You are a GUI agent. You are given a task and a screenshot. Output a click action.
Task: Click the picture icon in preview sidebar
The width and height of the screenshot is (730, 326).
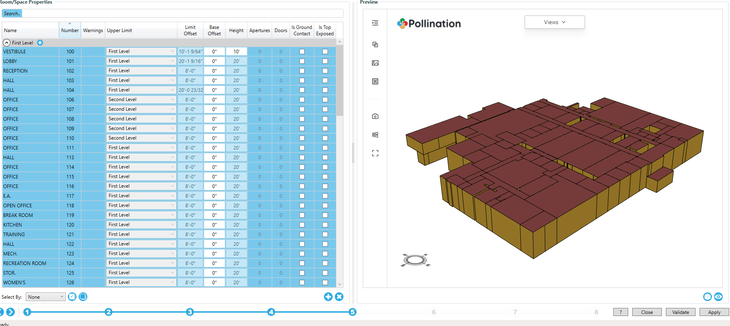(x=375, y=63)
